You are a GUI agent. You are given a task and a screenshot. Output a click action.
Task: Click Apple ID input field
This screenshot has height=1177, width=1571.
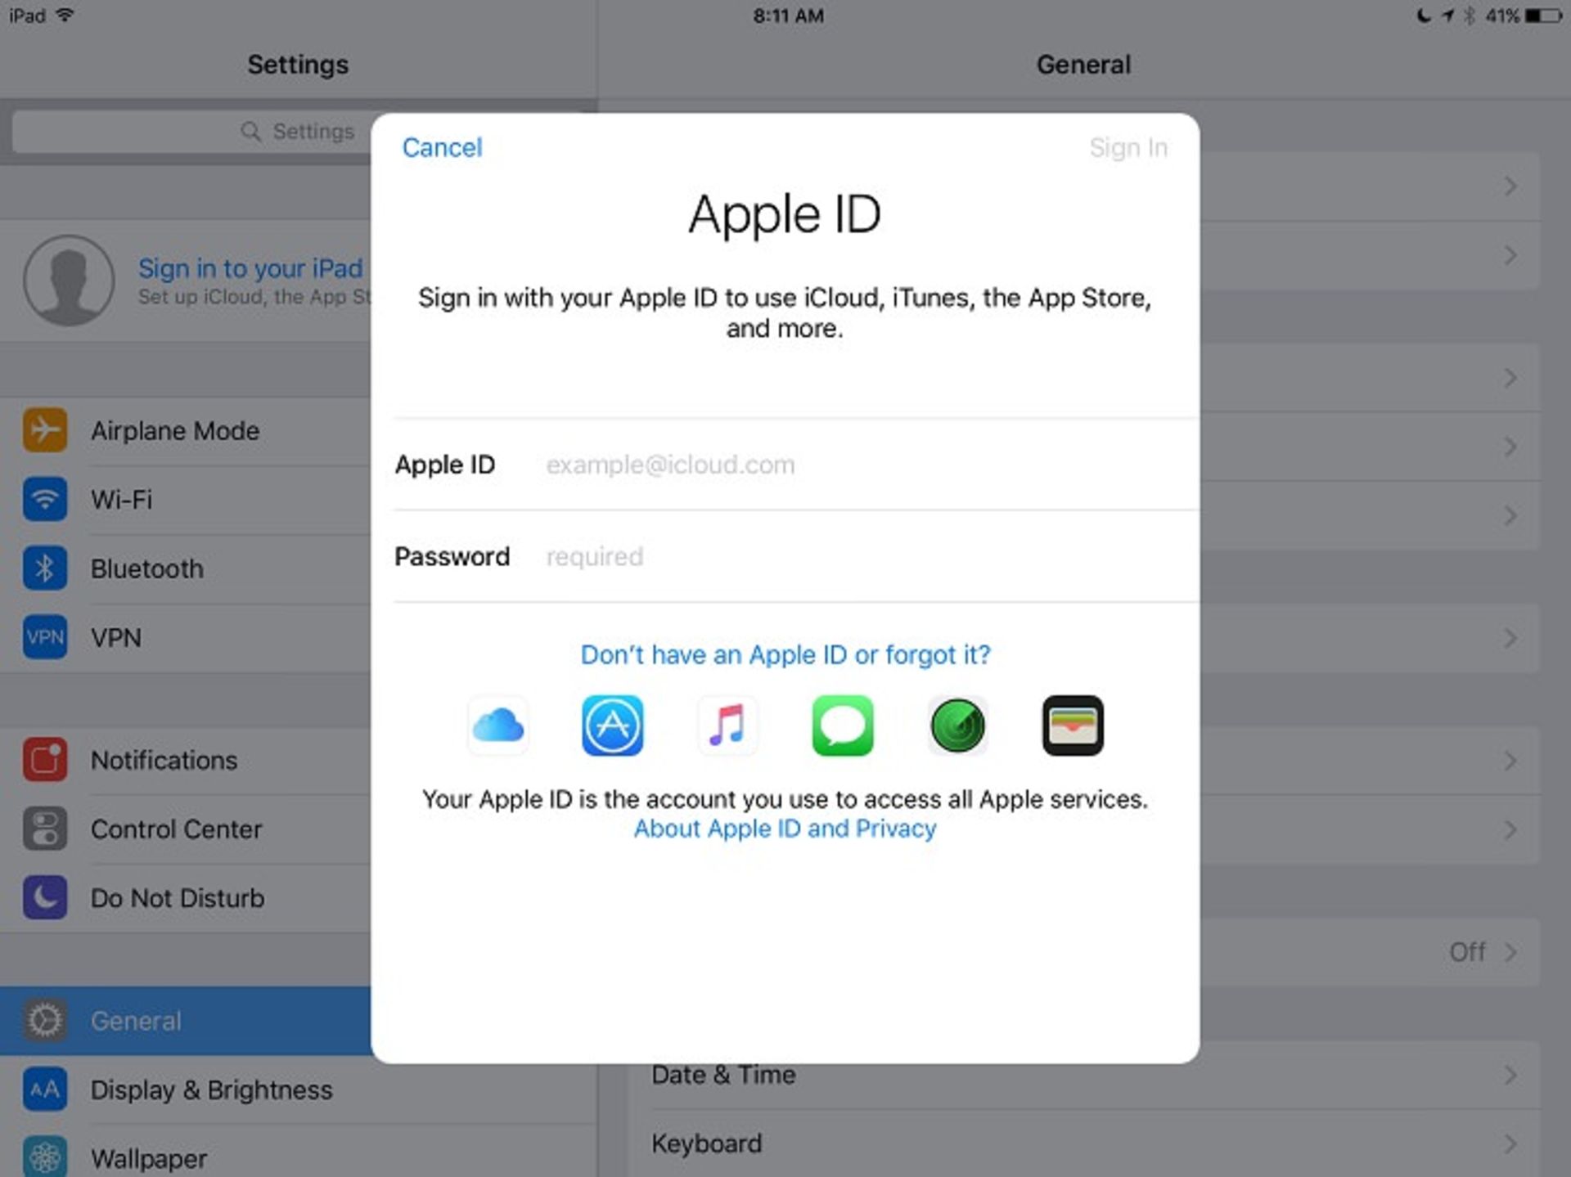pos(858,465)
